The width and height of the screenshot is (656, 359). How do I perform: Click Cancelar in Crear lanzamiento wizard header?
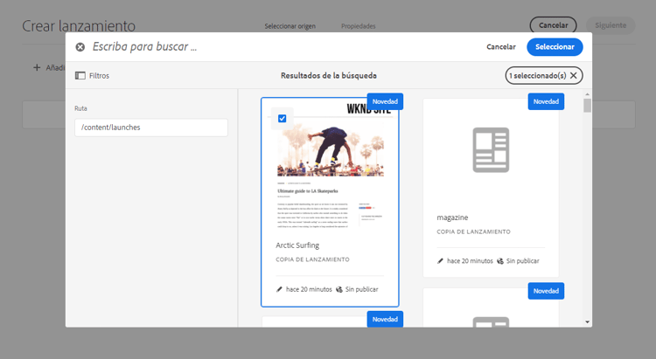[553, 25]
